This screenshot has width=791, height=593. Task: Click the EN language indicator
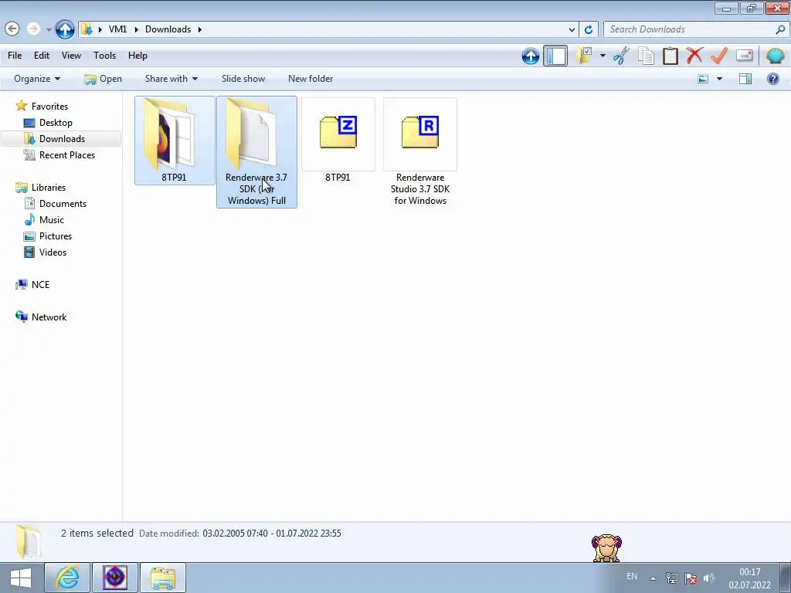[x=632, y=576]
